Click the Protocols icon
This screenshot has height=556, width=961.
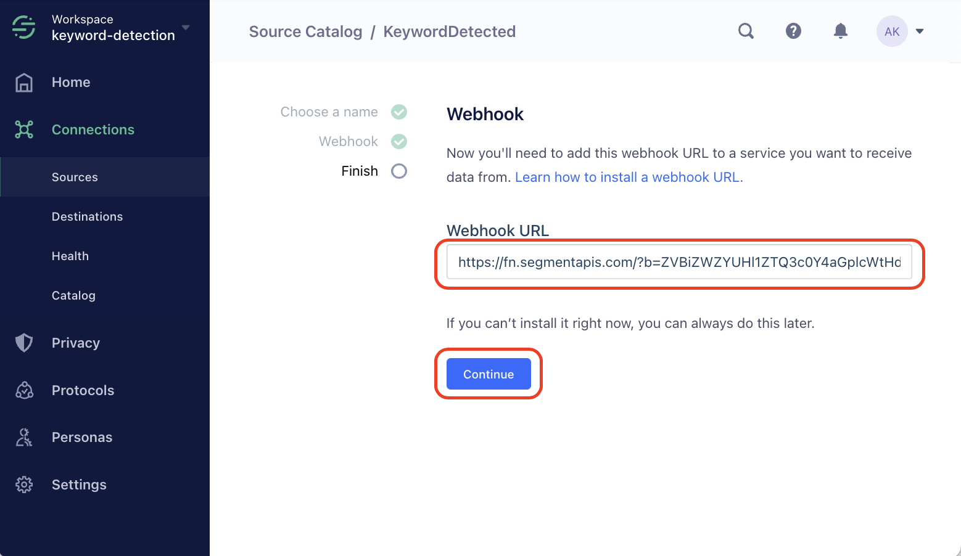tap(24, 390)
